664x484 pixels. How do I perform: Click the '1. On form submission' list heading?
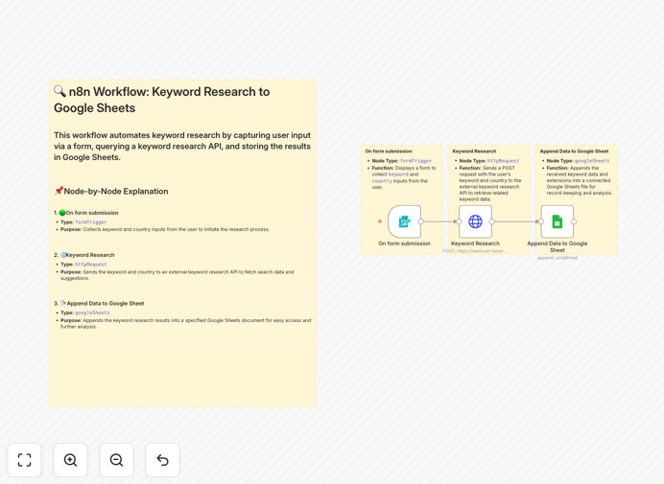click(x=86, y=213)
